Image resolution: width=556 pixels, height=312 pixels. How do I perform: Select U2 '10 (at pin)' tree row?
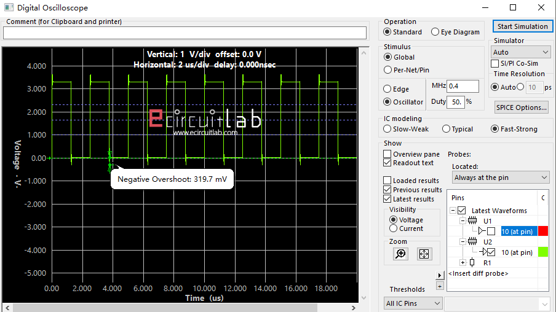pyautogui.click(x=517, y=252)
